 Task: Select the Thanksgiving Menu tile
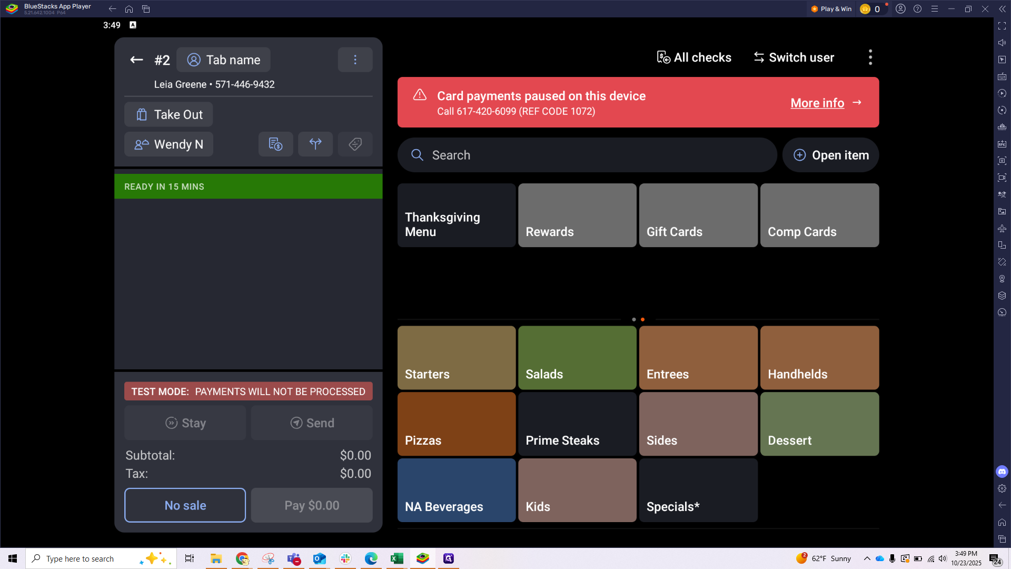tap(457, 215)
